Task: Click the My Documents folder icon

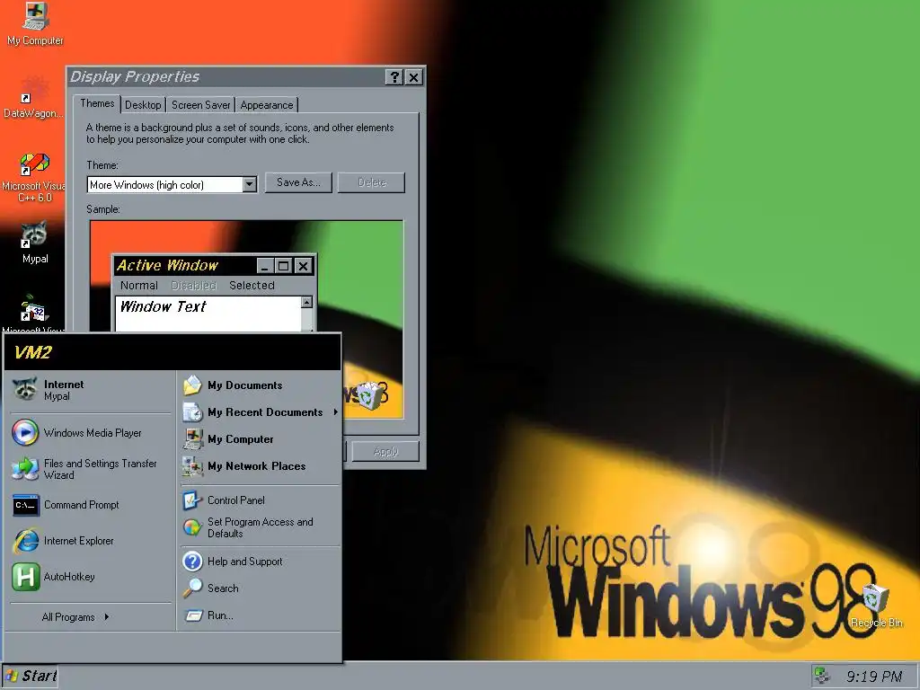Action: point(192,385)
